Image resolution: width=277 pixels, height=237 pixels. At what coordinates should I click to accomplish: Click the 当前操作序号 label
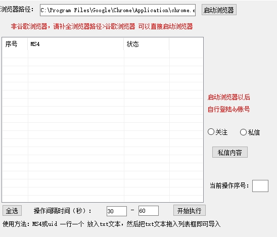[x=229, y=185]
